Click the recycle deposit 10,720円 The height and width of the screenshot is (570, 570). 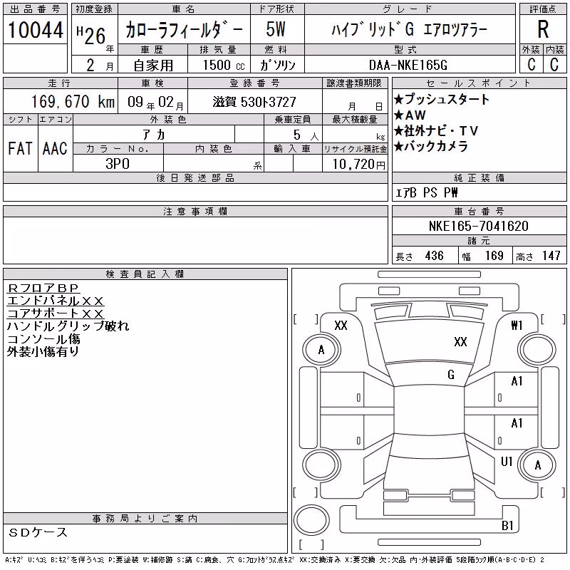358,164
